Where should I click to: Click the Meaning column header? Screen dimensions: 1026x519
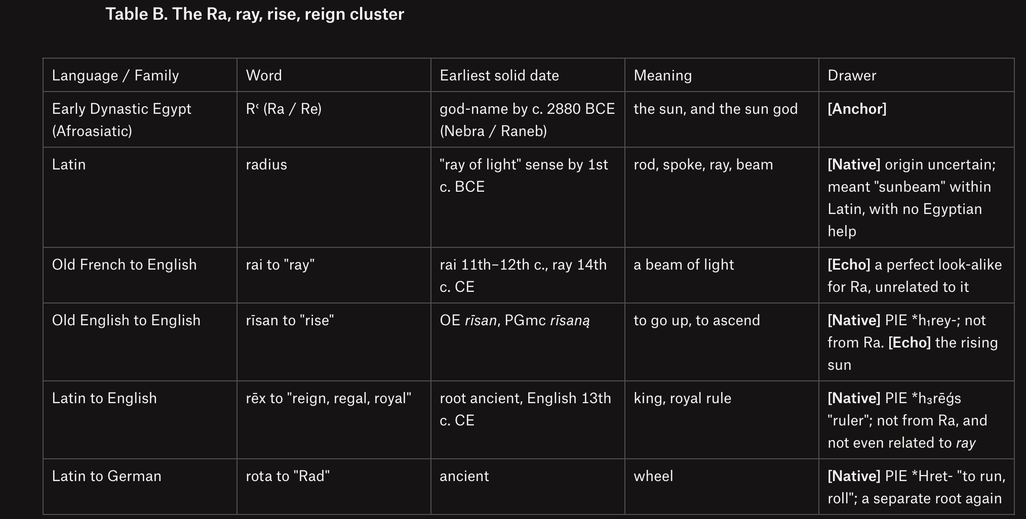(722, 75)
